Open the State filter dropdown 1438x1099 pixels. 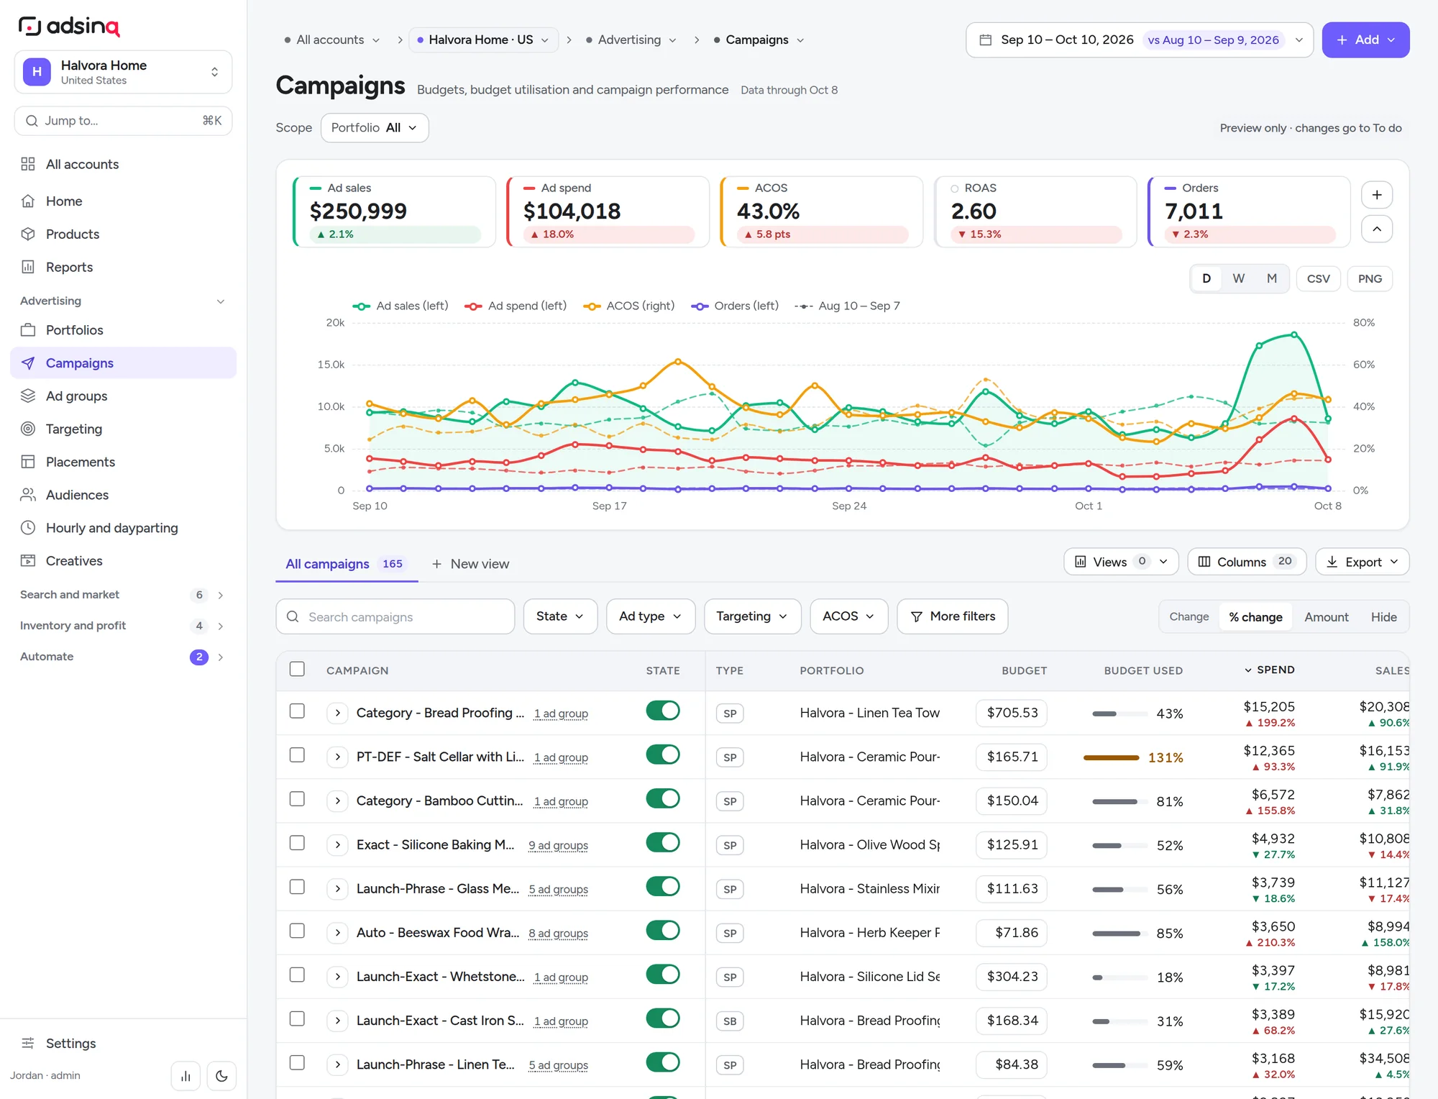560,616
